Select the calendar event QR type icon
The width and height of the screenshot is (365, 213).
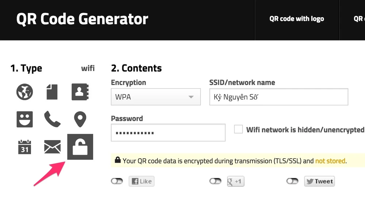point(24,147)
